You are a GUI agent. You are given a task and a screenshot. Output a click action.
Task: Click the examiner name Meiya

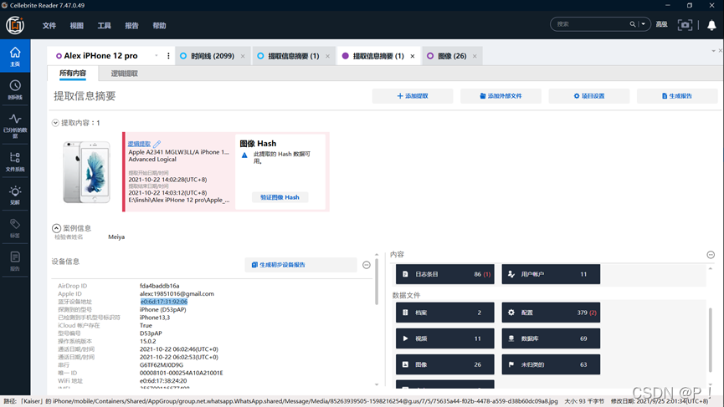116,237
